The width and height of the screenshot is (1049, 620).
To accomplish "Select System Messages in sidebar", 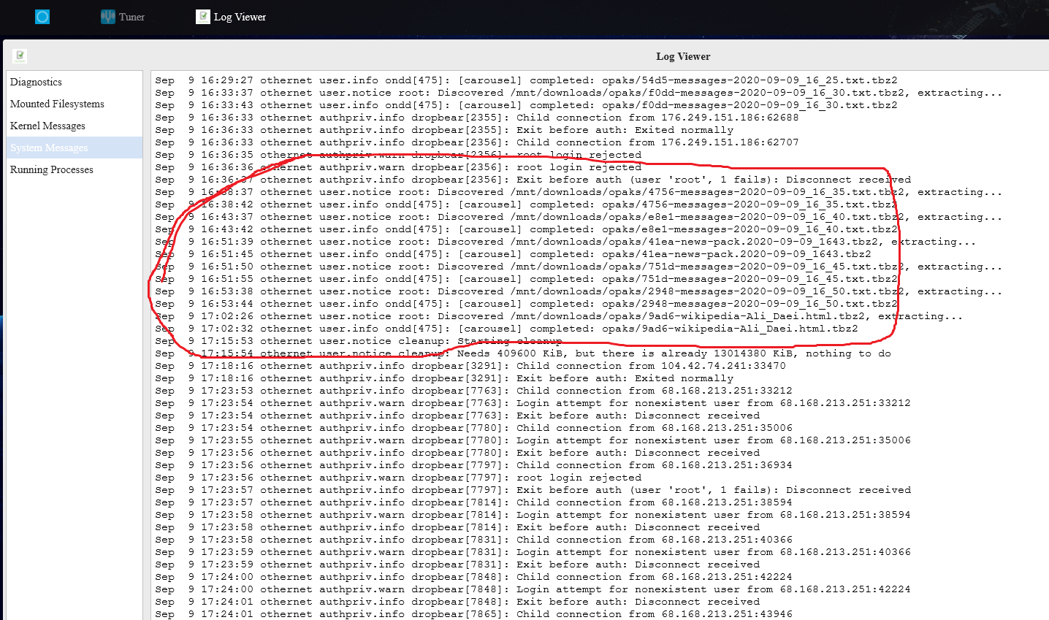I will point(49,148).
